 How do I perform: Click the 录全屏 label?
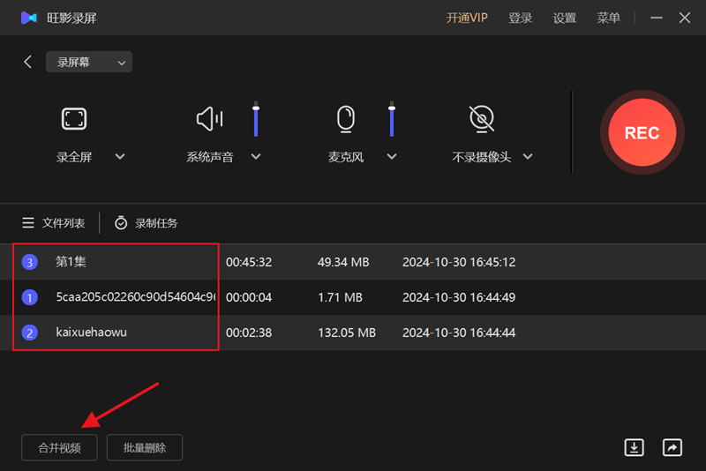click(x=74, y=157)
